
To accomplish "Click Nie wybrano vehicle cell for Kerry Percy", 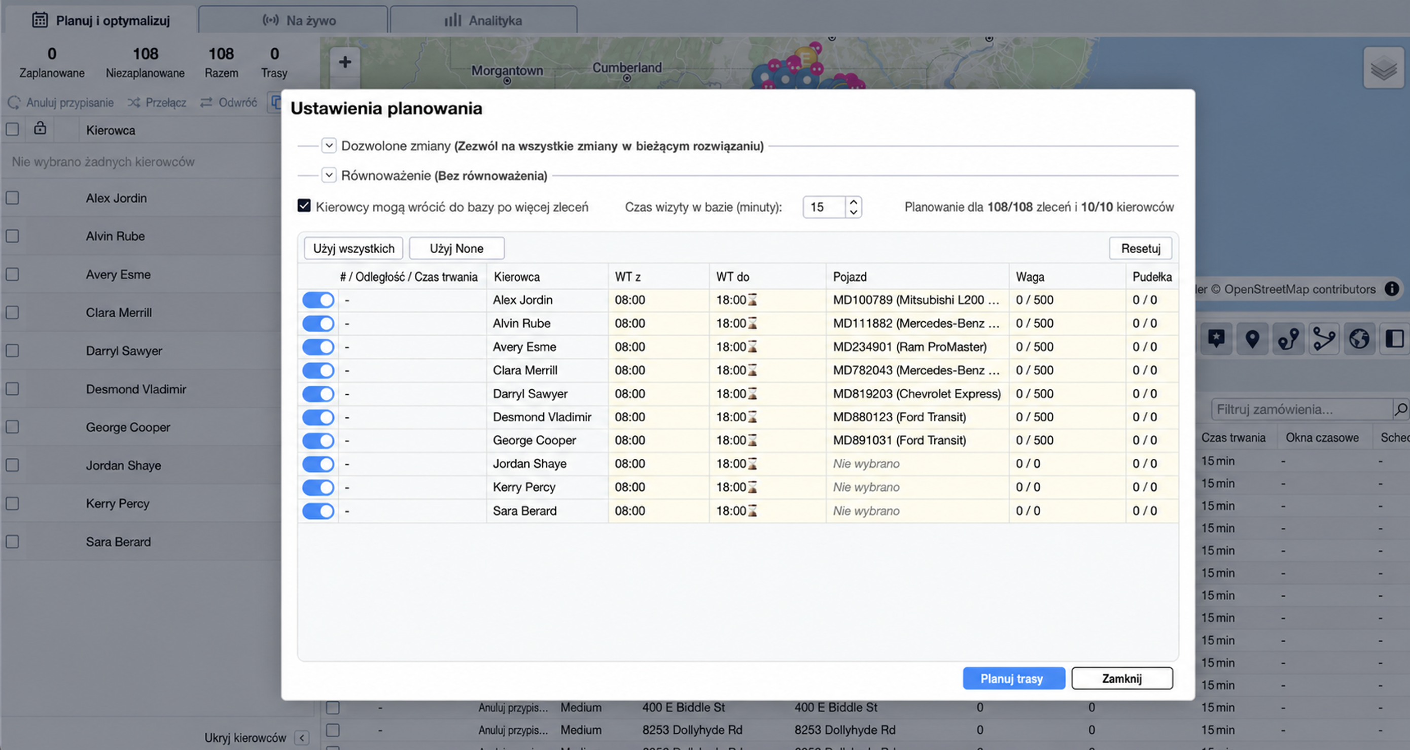I will [x=918, y=487].
